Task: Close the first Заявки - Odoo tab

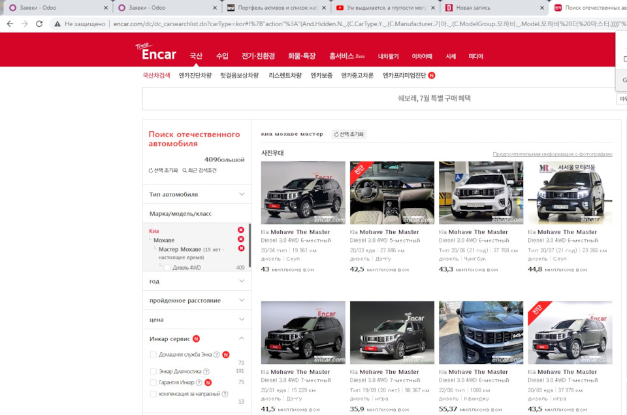Action: [x=106, y=8]
